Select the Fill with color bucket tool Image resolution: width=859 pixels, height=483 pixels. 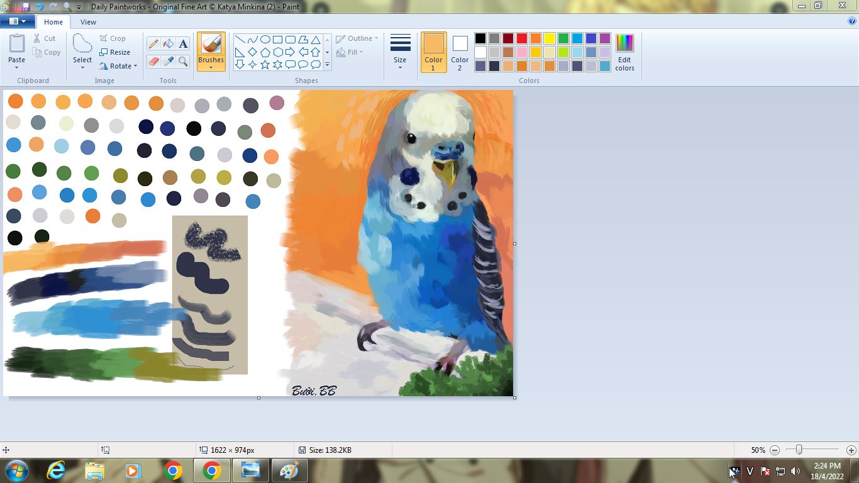point(168,43)
